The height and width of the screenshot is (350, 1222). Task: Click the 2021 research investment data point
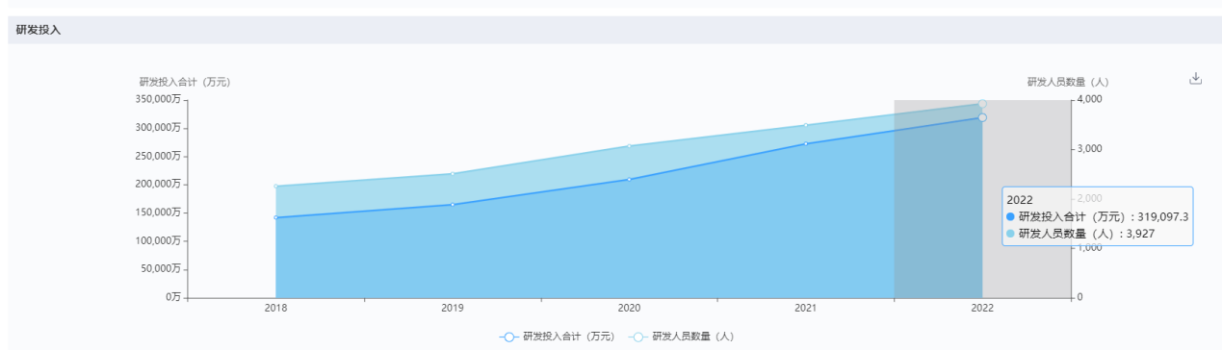pyautogui.click(x=806, y=144)
